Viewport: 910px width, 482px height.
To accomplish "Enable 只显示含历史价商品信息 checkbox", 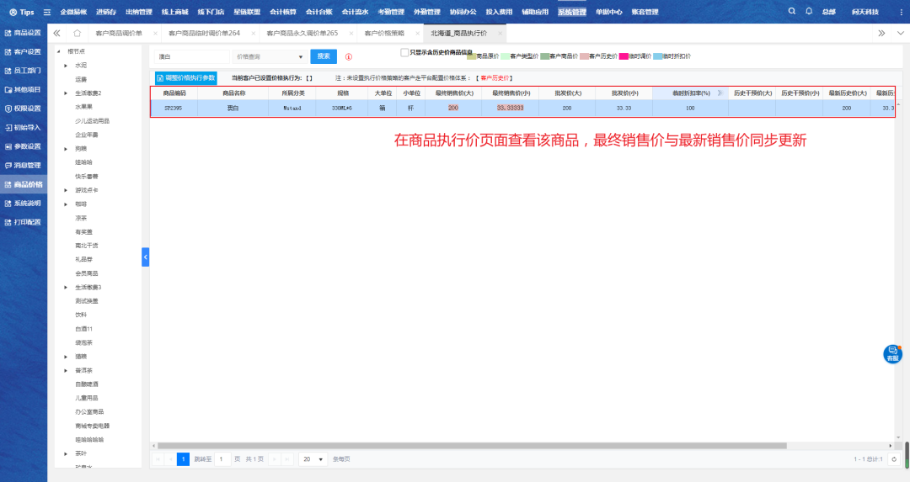I will (x=404, y=52).
